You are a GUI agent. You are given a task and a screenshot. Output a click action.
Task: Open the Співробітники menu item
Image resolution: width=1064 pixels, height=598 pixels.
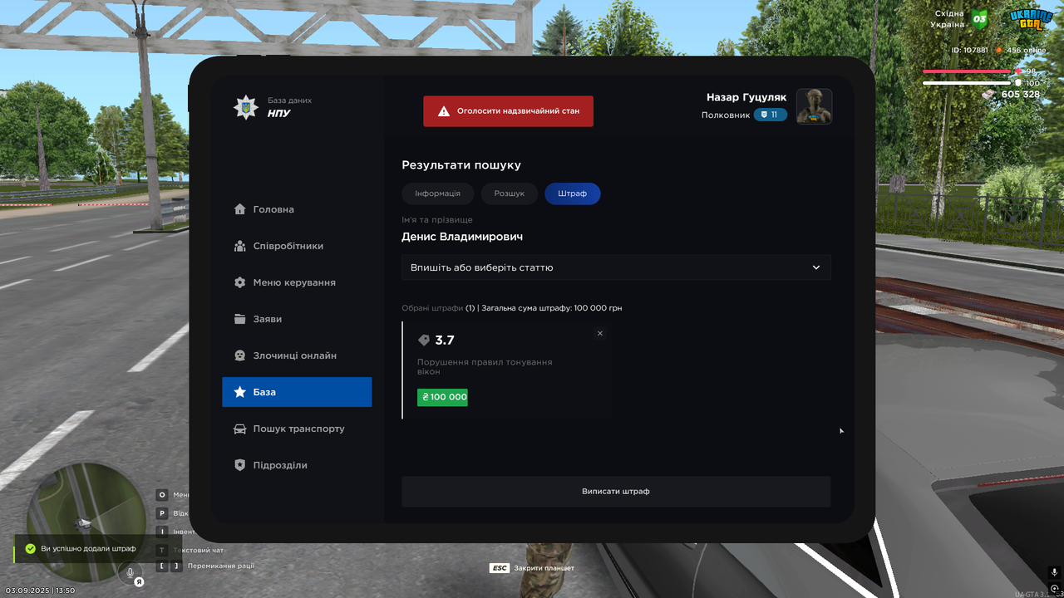coord(297,246)
